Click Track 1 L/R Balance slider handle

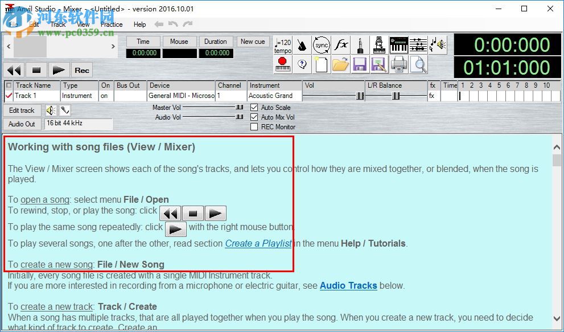(x=396, y=96)
